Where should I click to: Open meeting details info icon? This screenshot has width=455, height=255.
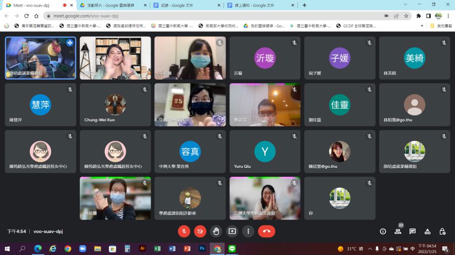[383, 231]
